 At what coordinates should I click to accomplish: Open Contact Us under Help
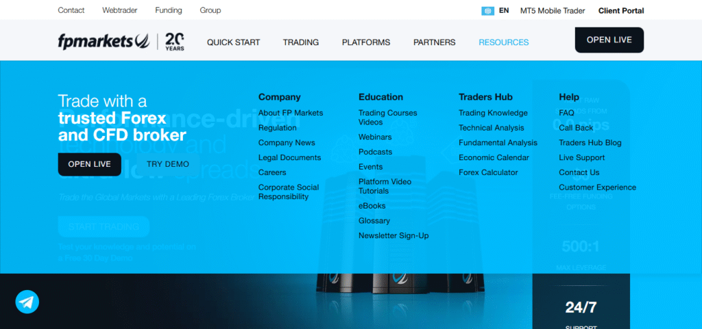point(579,172)
